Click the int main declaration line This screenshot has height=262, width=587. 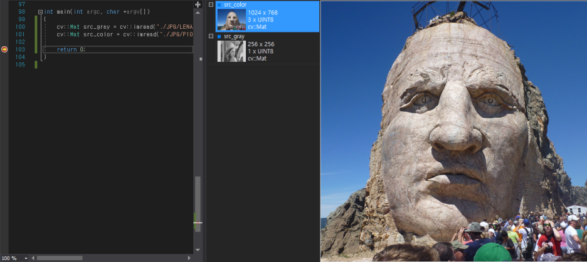97,12
